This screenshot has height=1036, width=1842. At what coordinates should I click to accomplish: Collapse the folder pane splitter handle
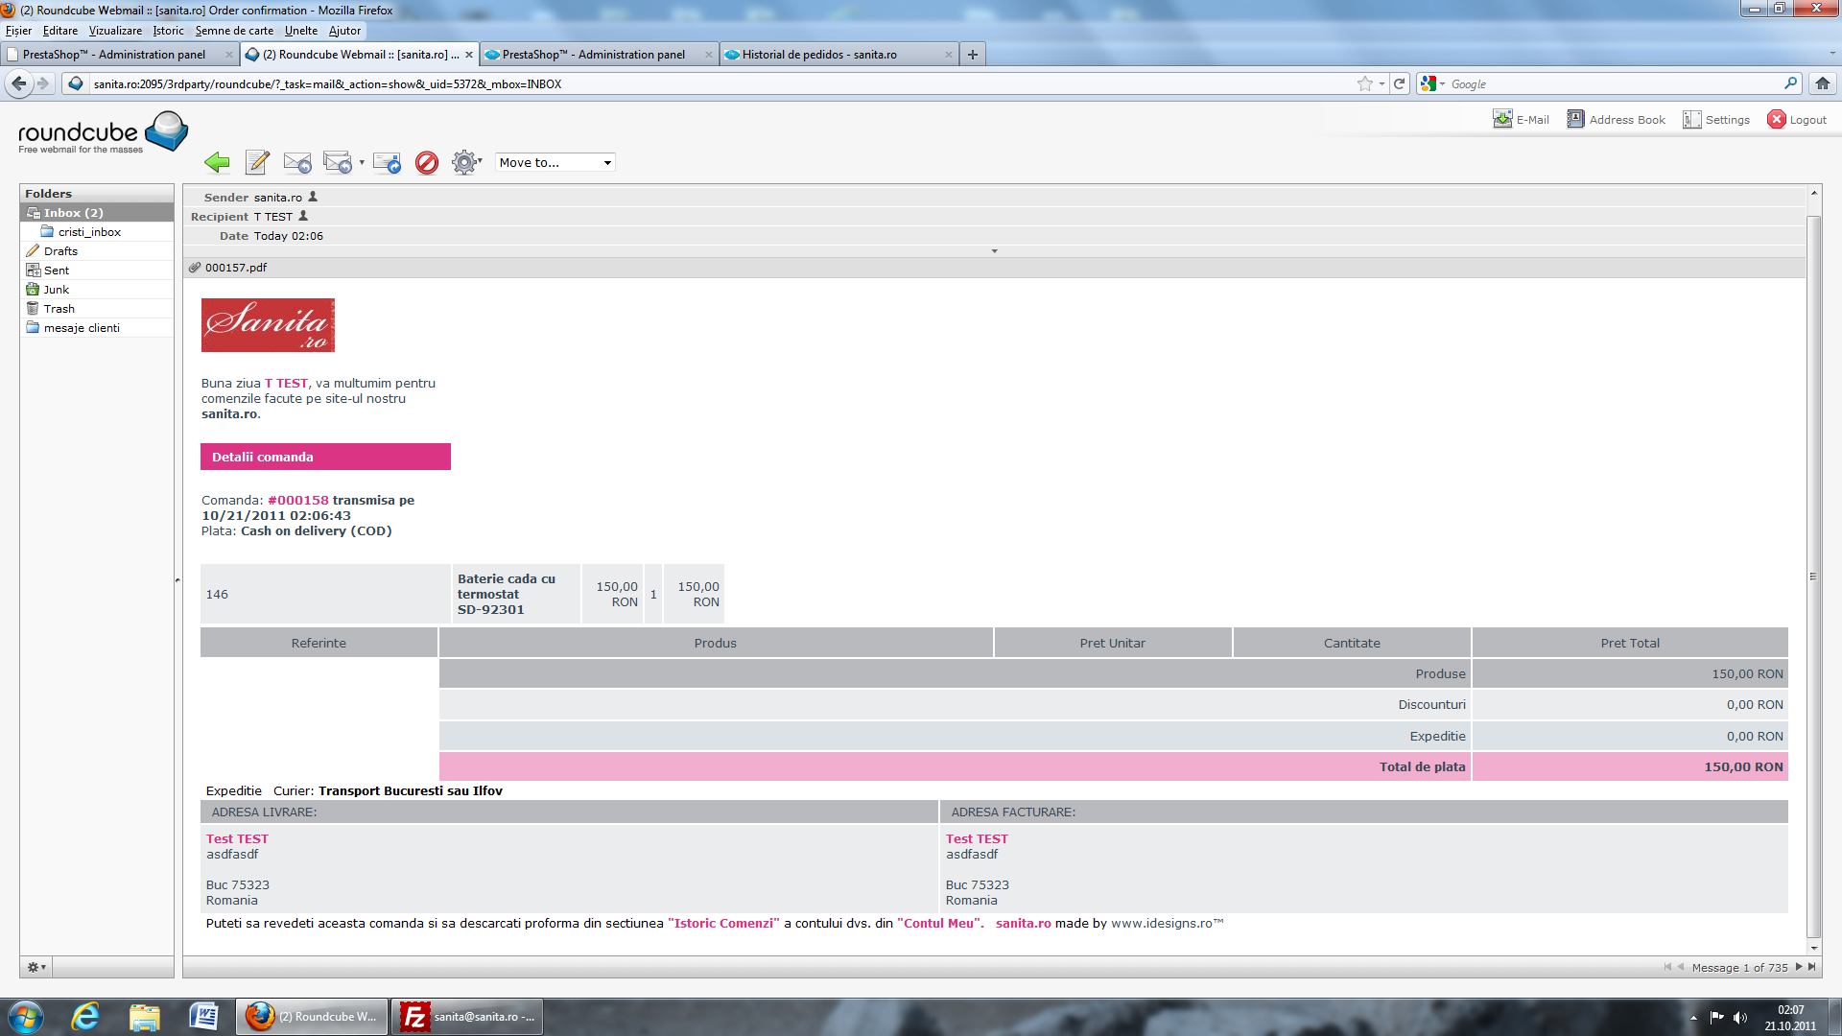[177, 579]
